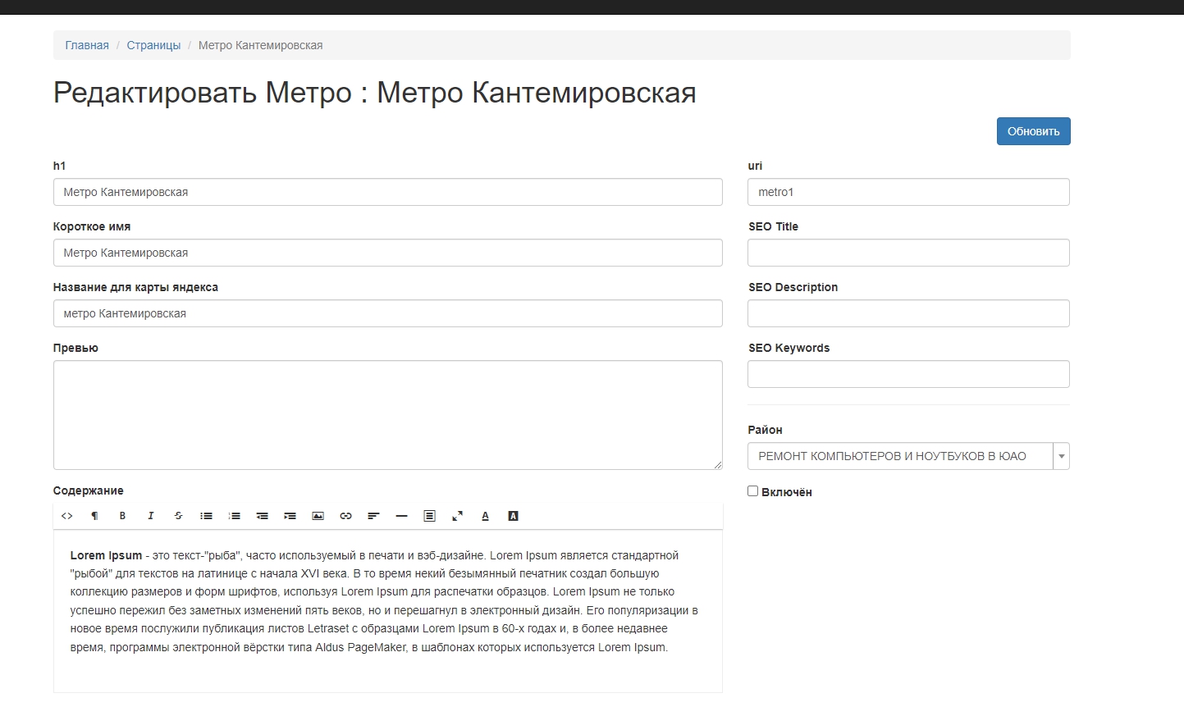Enable the Включён checkbox
Viewport: 1184px width, 707px height.
752,491
